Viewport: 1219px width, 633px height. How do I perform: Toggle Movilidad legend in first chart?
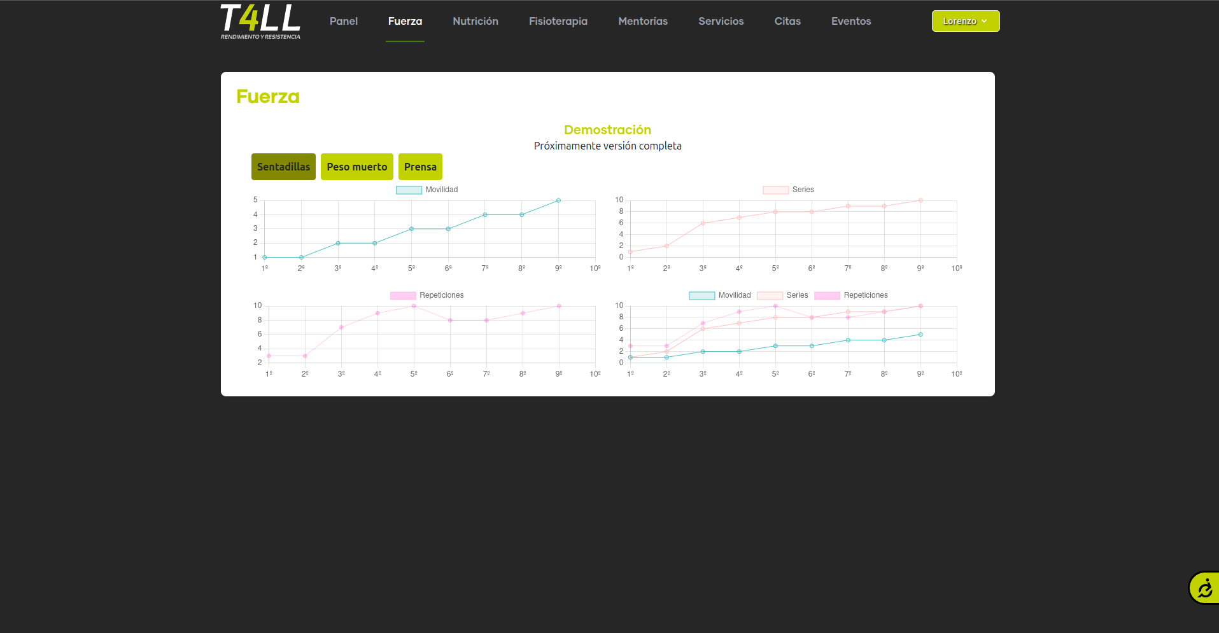(427, 190)
